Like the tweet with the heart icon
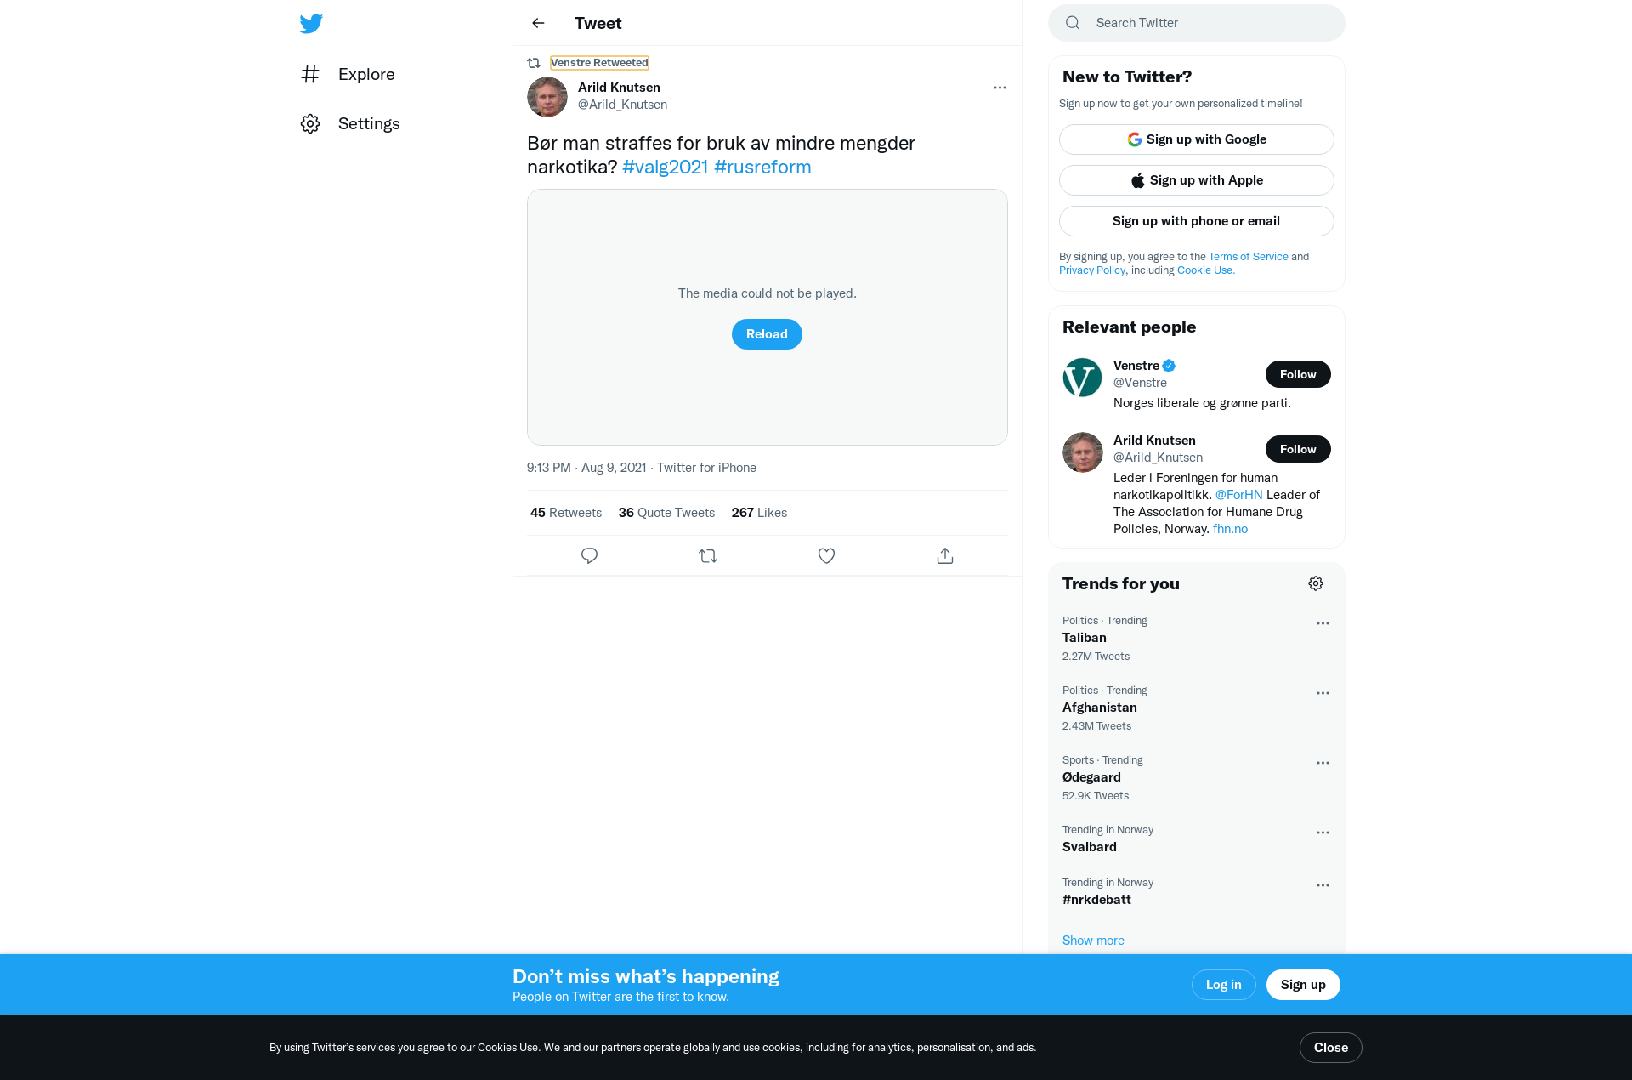Image resolution: width=1632 pixels, height=1080 pixels. [826, 555]
